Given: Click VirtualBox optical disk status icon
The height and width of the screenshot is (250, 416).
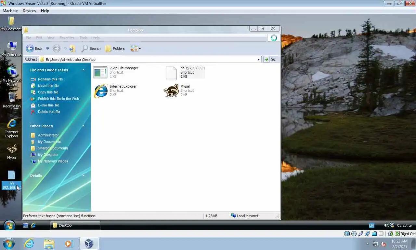Looking at the screenshot, I should 354,234.
